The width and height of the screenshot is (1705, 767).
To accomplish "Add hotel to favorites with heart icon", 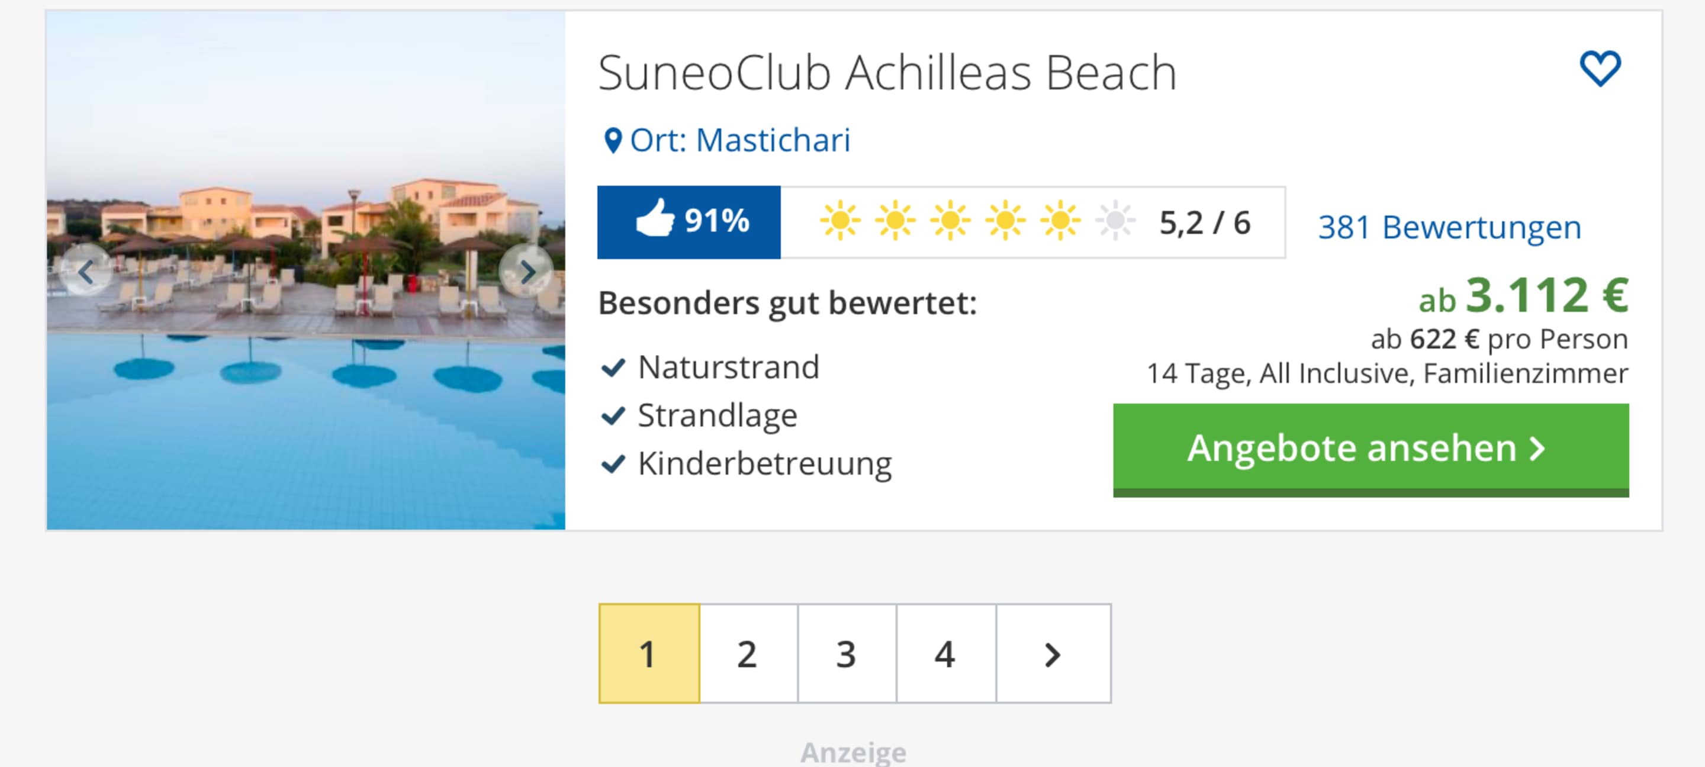I will tap(1600, 69).
